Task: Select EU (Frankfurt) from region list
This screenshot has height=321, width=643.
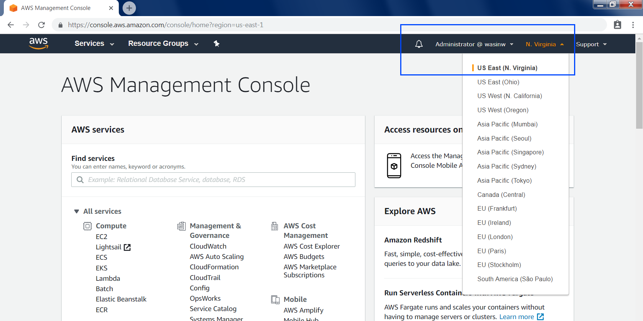Action: click(x=497, y=209)
